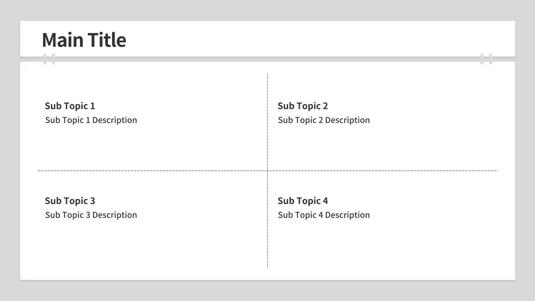This screenshot has height=301, width=535.
Task: Select the Sub Topic 3 heading
Action: click(x=70, y=201)
